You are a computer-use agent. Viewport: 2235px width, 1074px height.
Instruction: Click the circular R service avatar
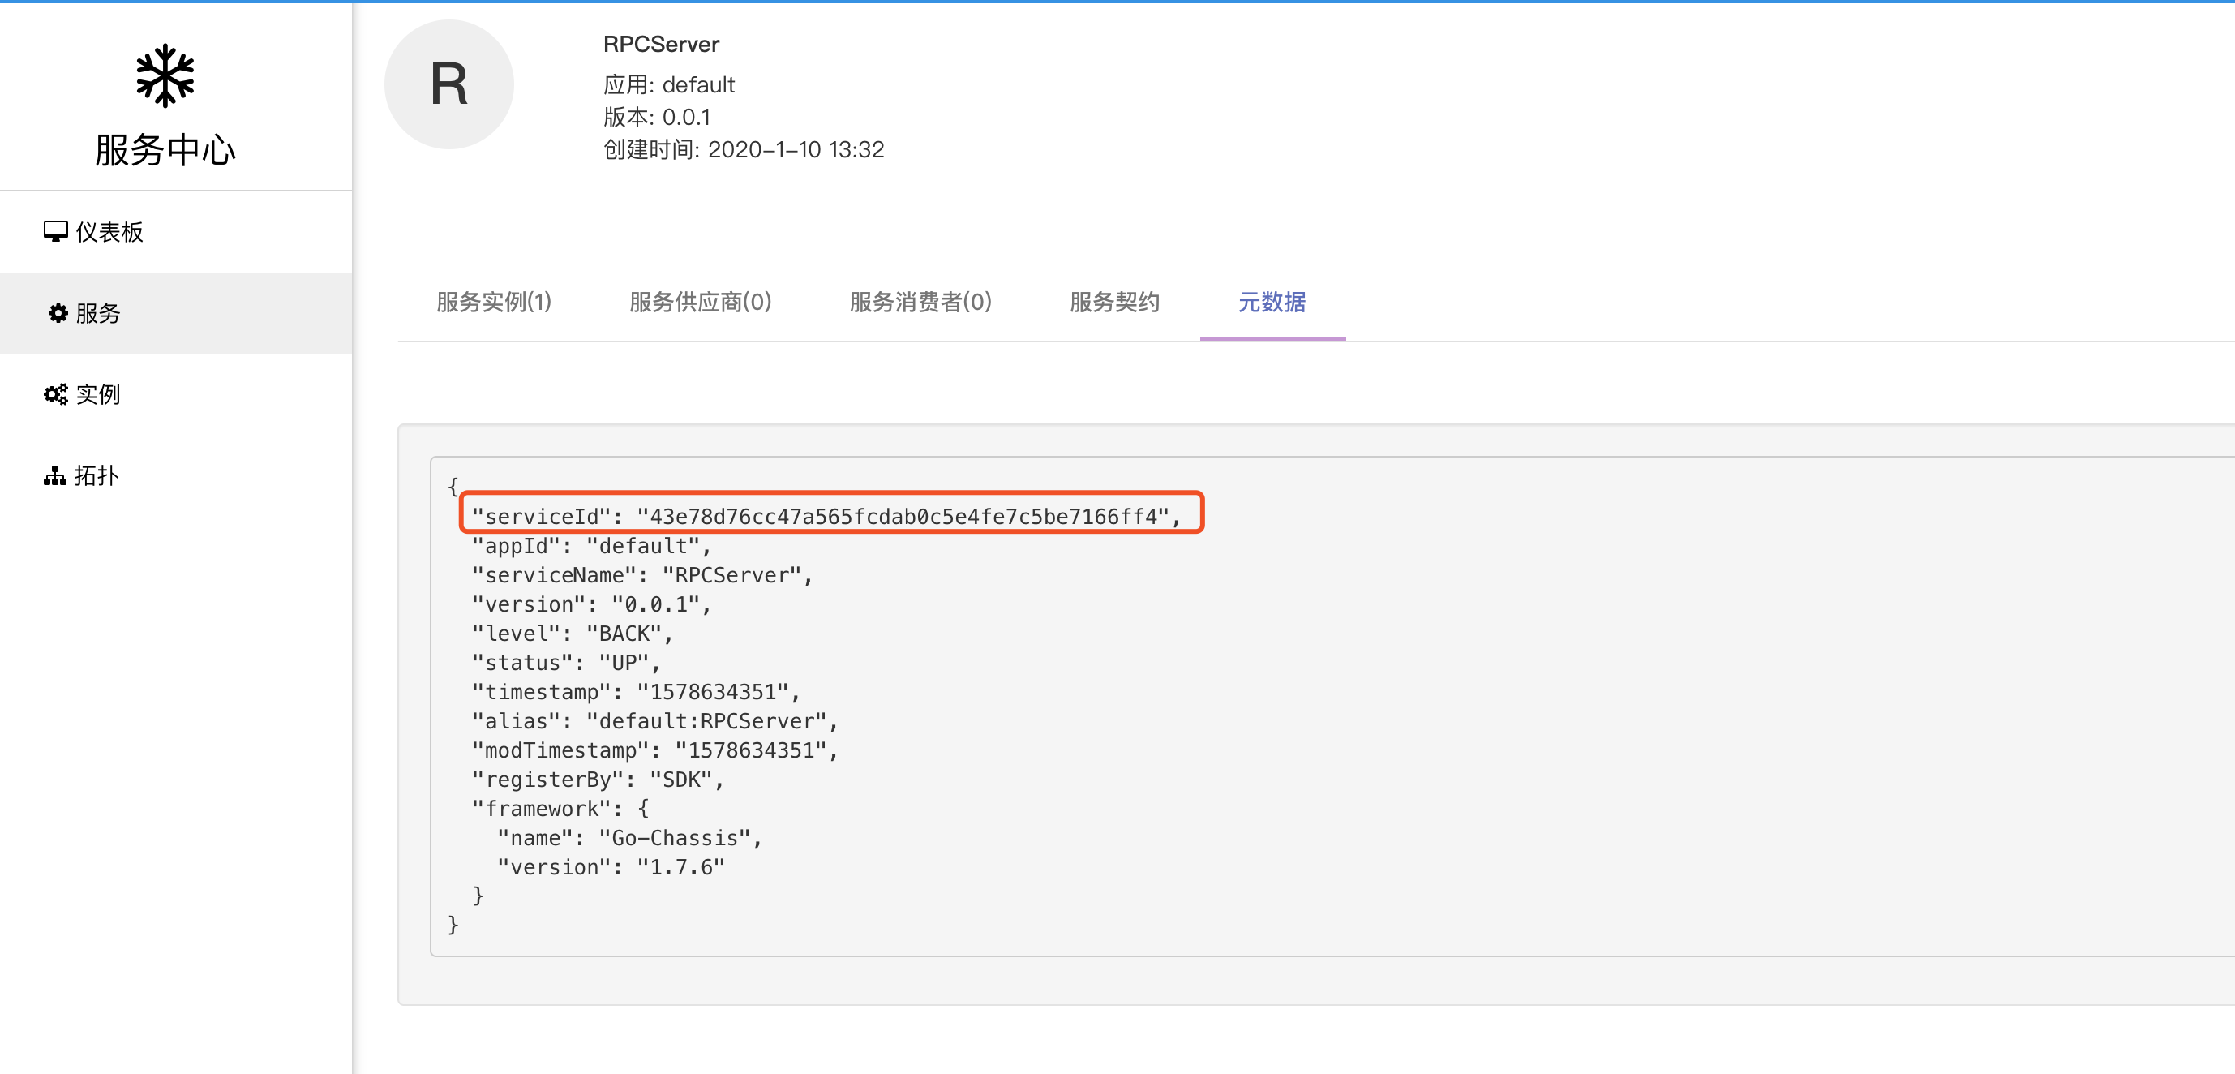tap(448, 84)
